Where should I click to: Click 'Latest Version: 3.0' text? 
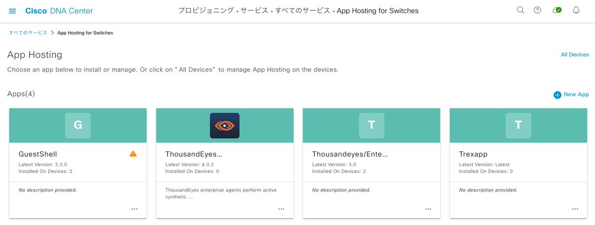pyautogui.click(x=335, y=164)
